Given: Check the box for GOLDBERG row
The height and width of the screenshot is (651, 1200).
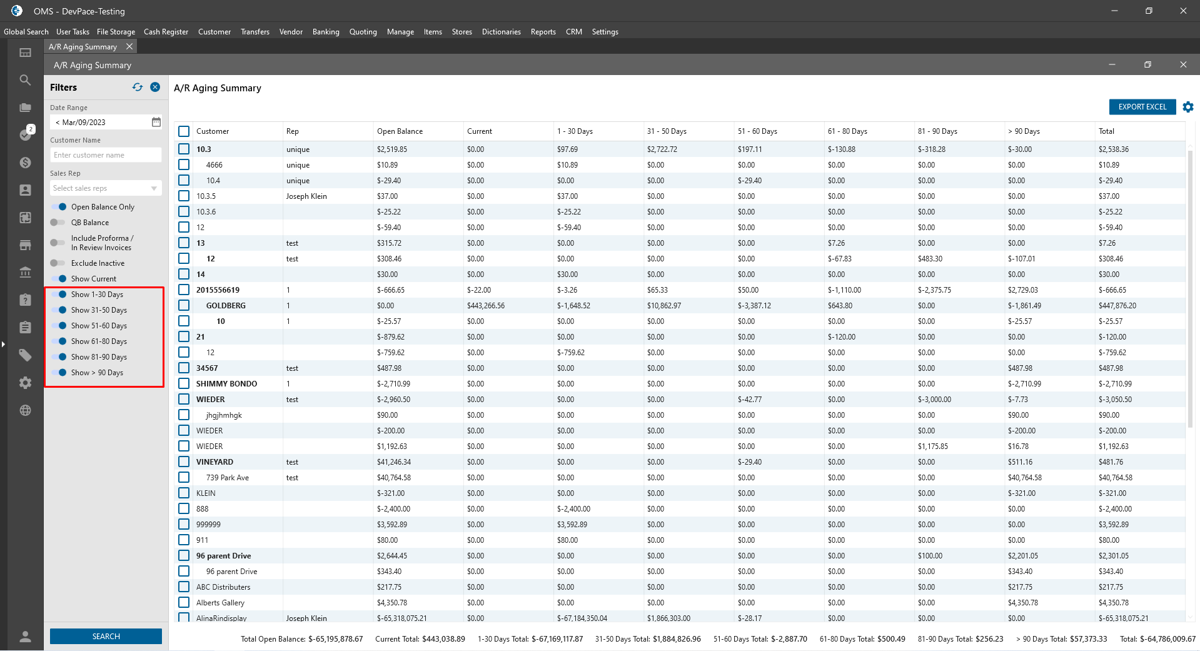Looking at the screenshot, I should pyautogui.click(x=184, y=305).
